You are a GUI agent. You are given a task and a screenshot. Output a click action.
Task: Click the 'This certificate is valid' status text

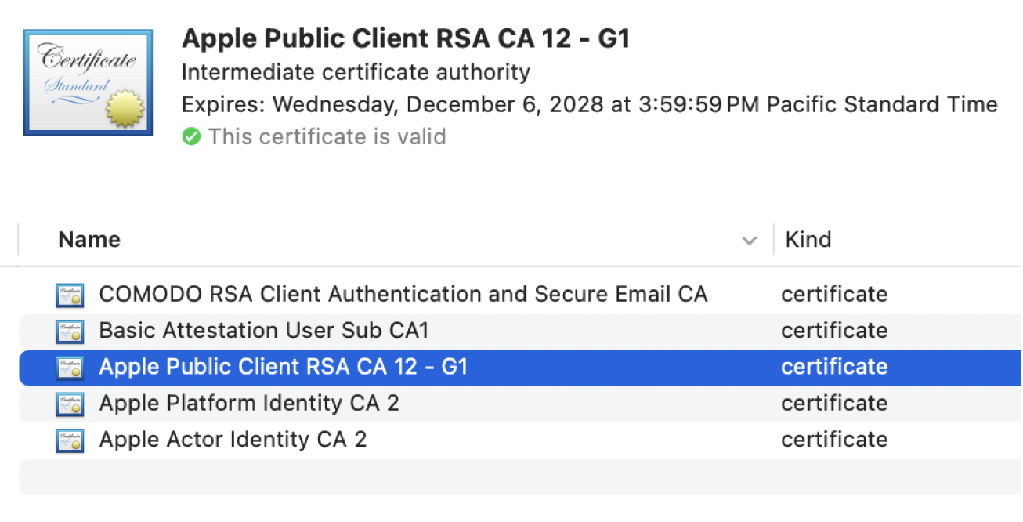click(327, 137)
